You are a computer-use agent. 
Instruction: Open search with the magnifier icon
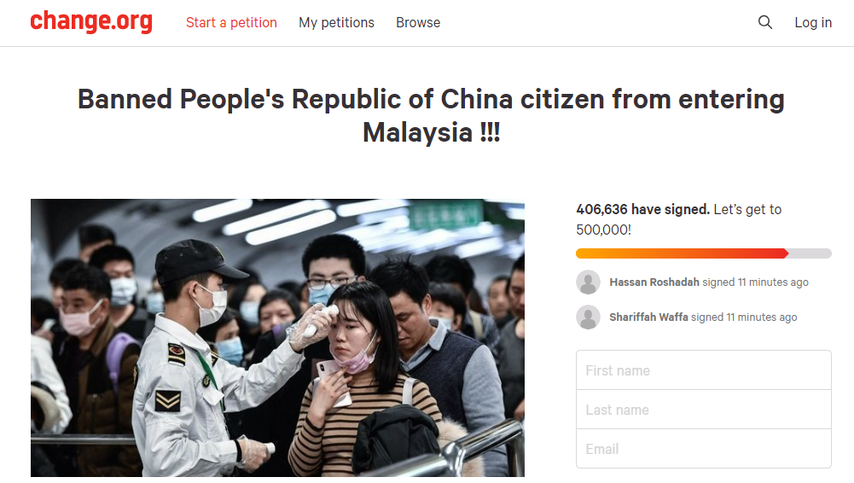pos(765,23)
